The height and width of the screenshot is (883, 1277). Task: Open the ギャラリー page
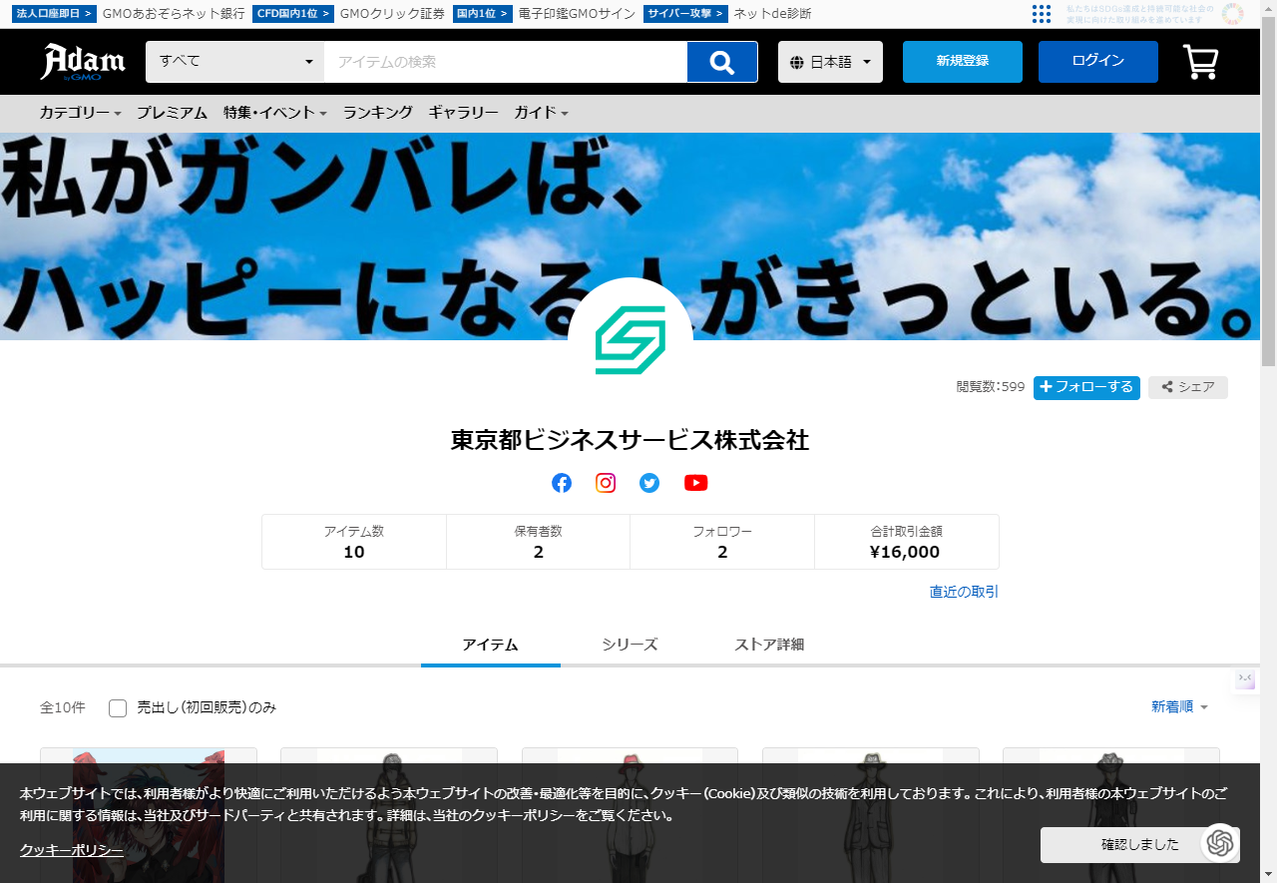click(x=463, y=113)
